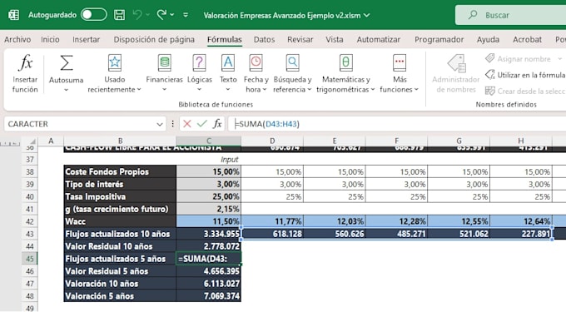Viewport: 566px width, 312px height.
Task: Click the Wacc value 11,50%
Action: [209, 221]
